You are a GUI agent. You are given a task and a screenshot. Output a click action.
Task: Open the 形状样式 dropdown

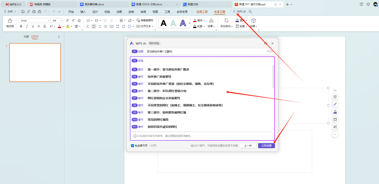(226, 26)
